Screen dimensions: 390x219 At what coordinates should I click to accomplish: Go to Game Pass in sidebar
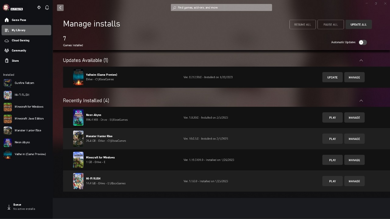pyautogui.click(x=19, y=20)
